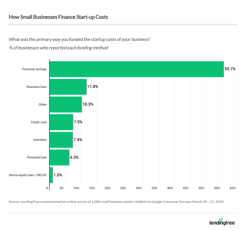Select the Business loan bar
Viewport: 246px width, 231px height.
pos(68,87)
